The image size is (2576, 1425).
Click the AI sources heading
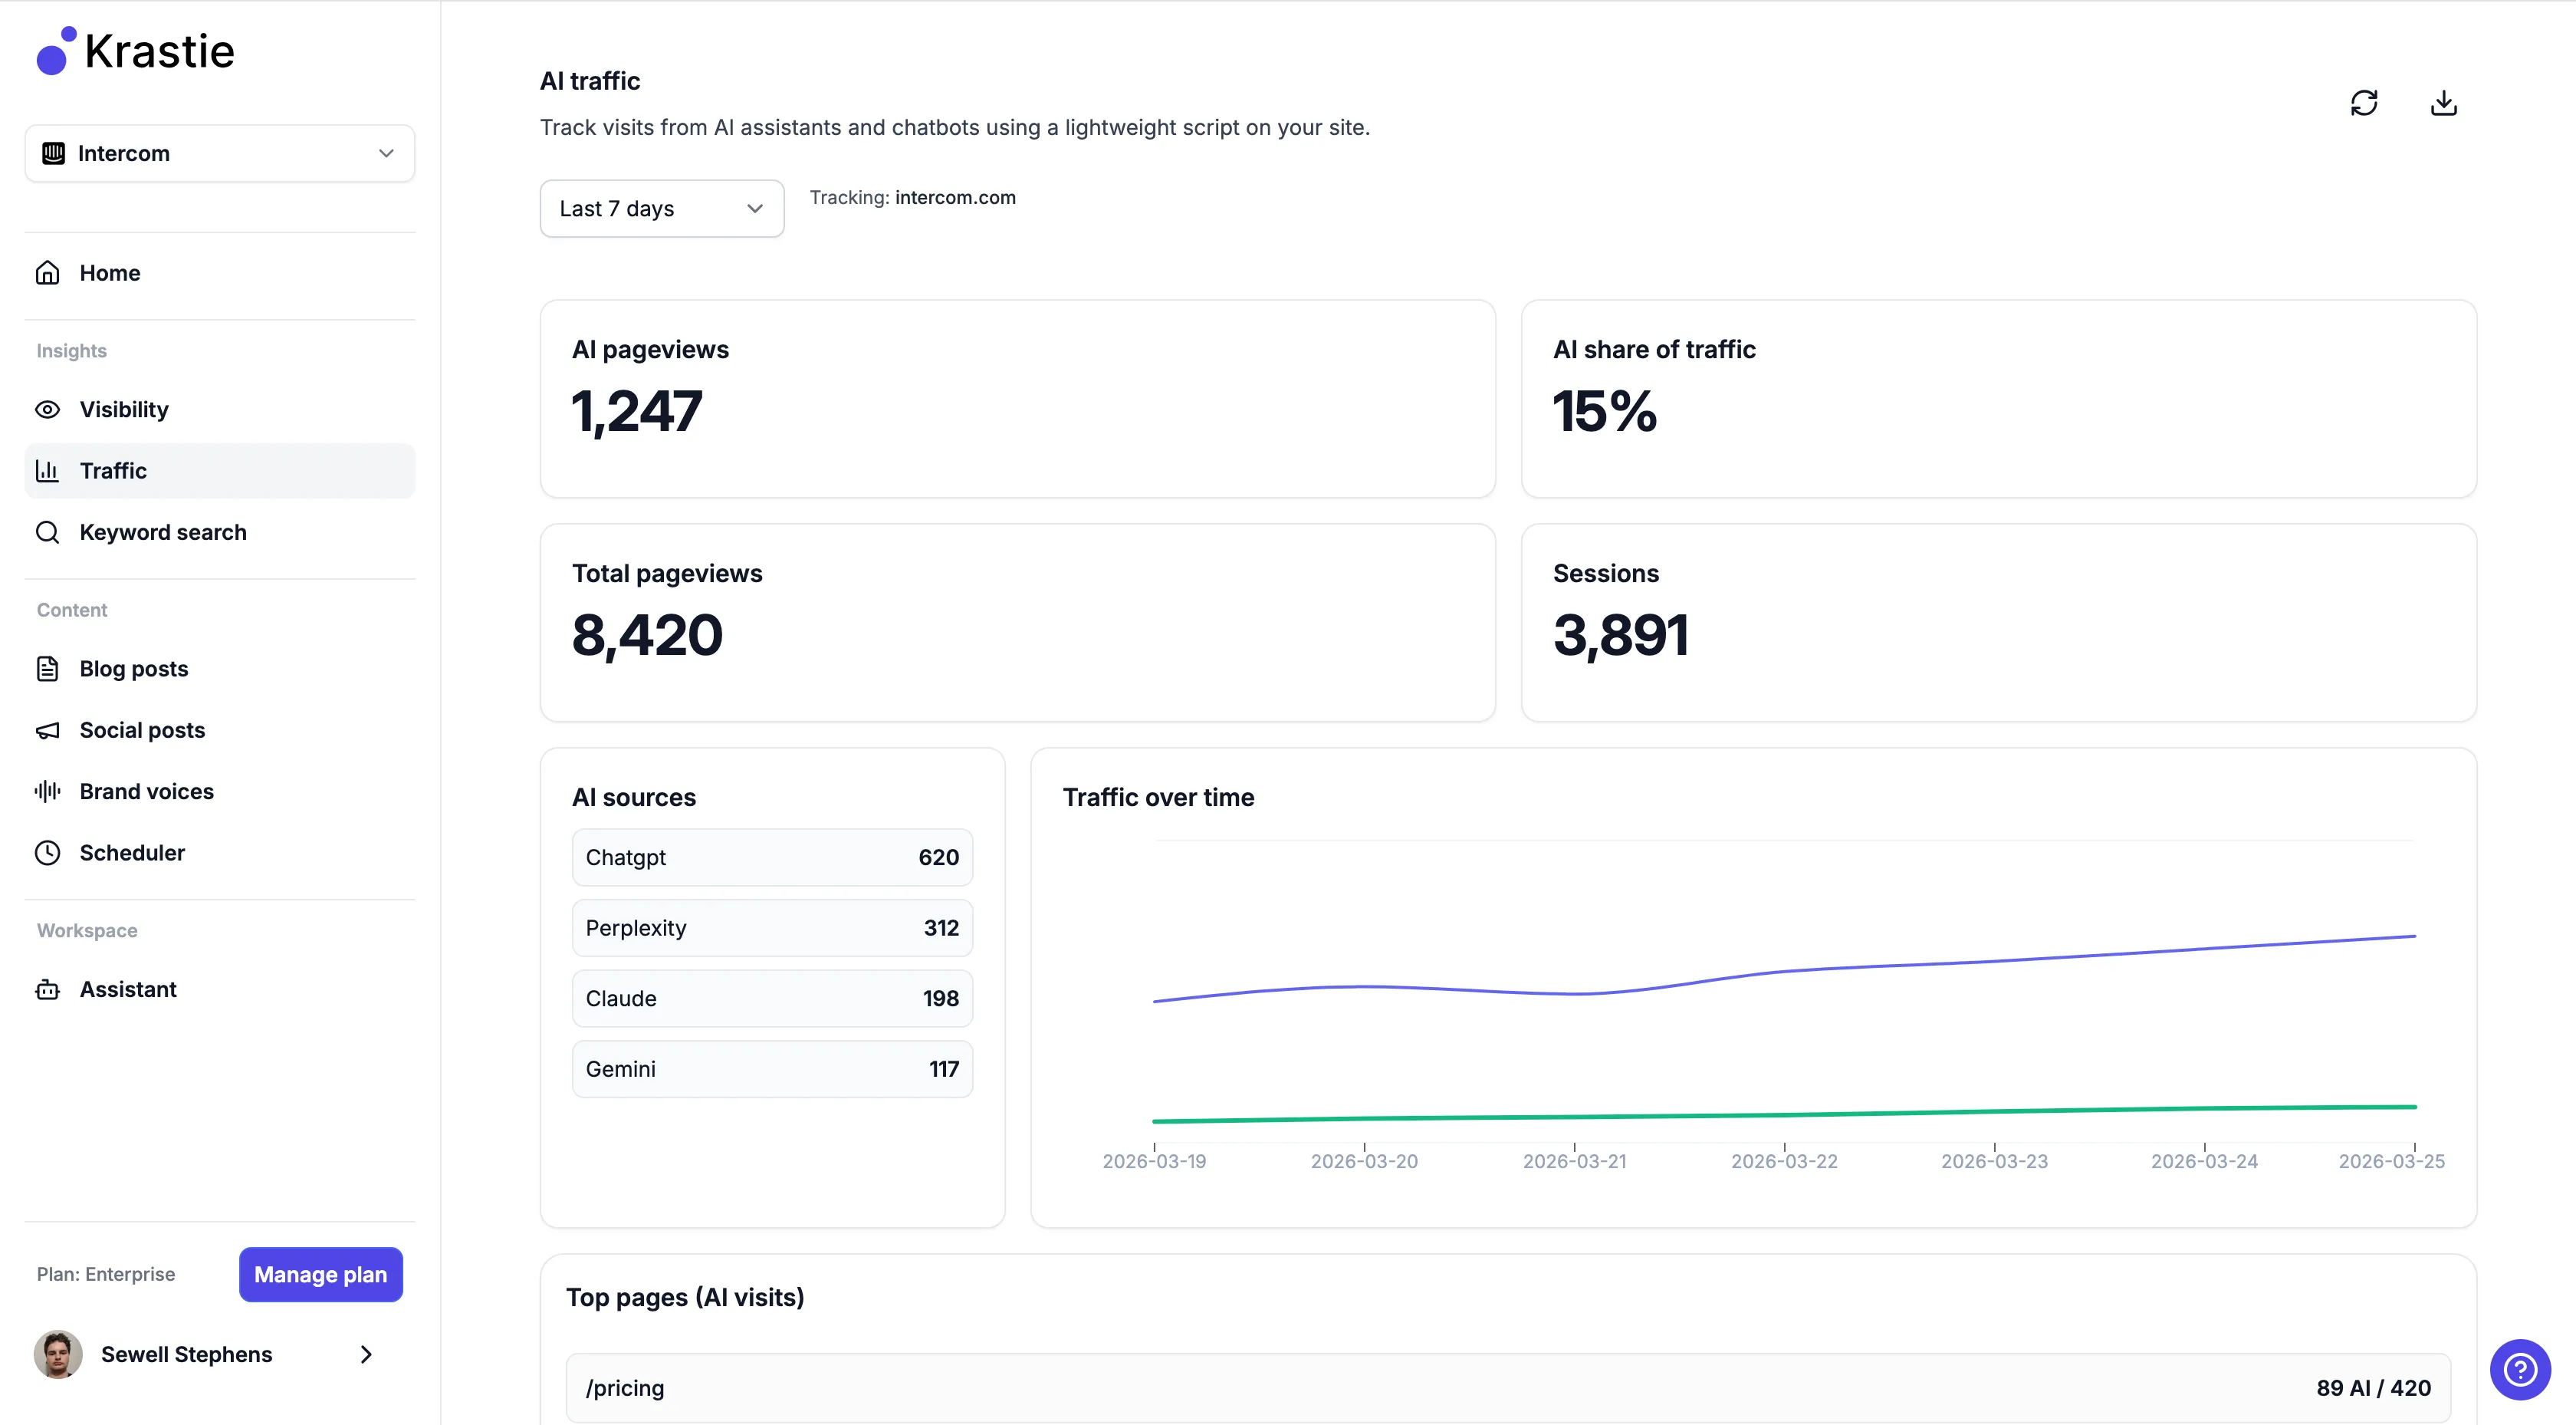tap(634, 798)
